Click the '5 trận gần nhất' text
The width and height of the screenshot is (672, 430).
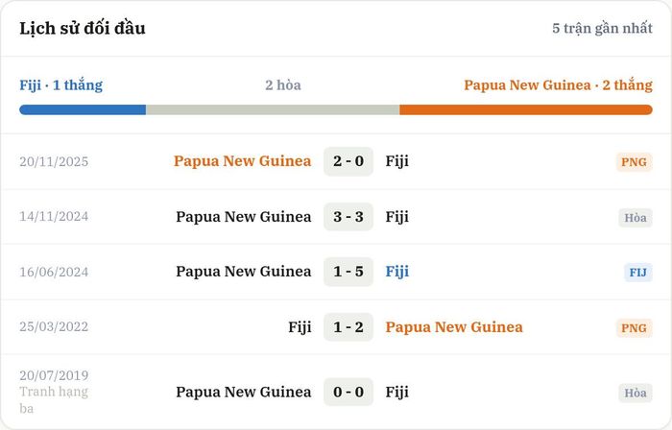(x=602, y=28)
